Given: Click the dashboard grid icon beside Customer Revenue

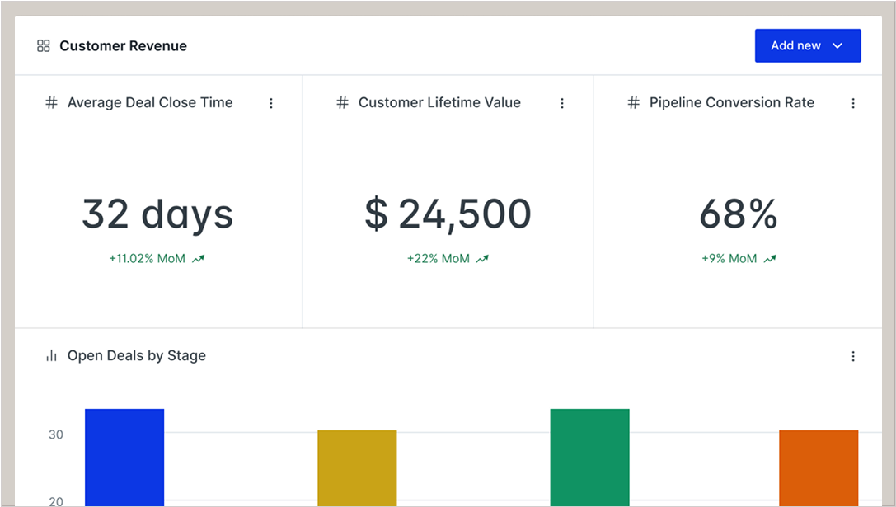Looking at the screenshot, I should (x=44, y=46).
